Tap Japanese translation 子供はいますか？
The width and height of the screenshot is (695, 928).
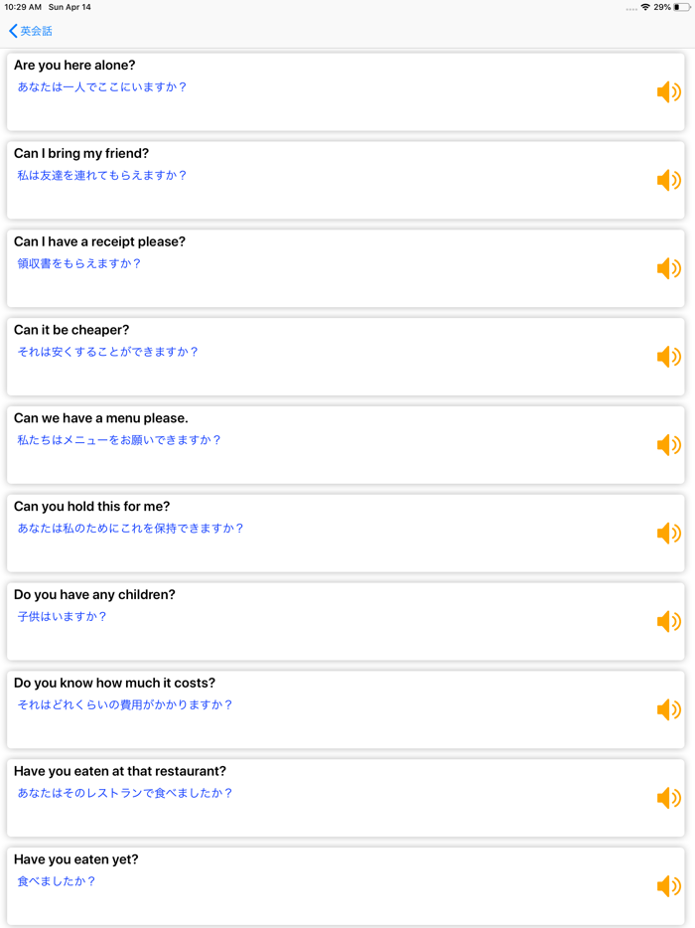tap(62, 617)
